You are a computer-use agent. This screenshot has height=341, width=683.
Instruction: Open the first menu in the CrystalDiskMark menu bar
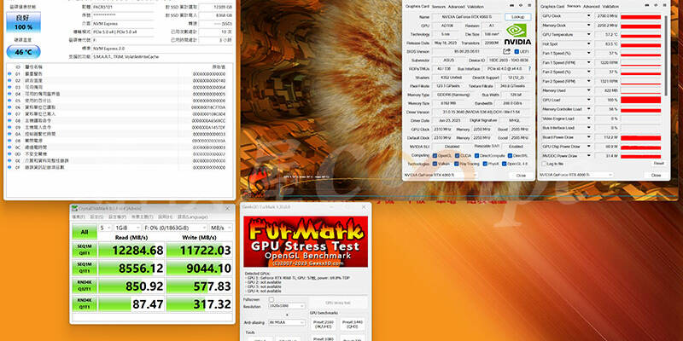79,217
